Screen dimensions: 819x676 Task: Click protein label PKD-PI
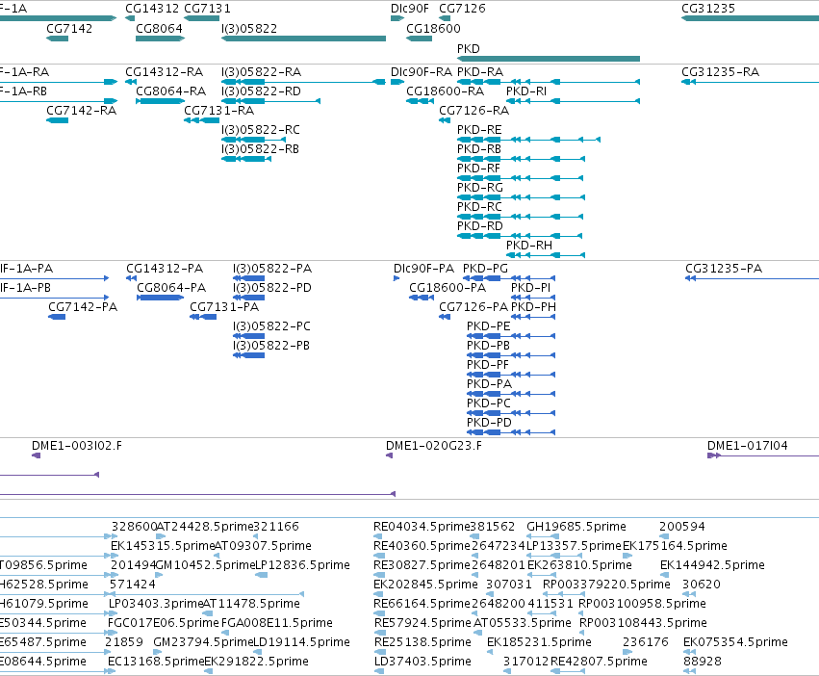[530, 288]
